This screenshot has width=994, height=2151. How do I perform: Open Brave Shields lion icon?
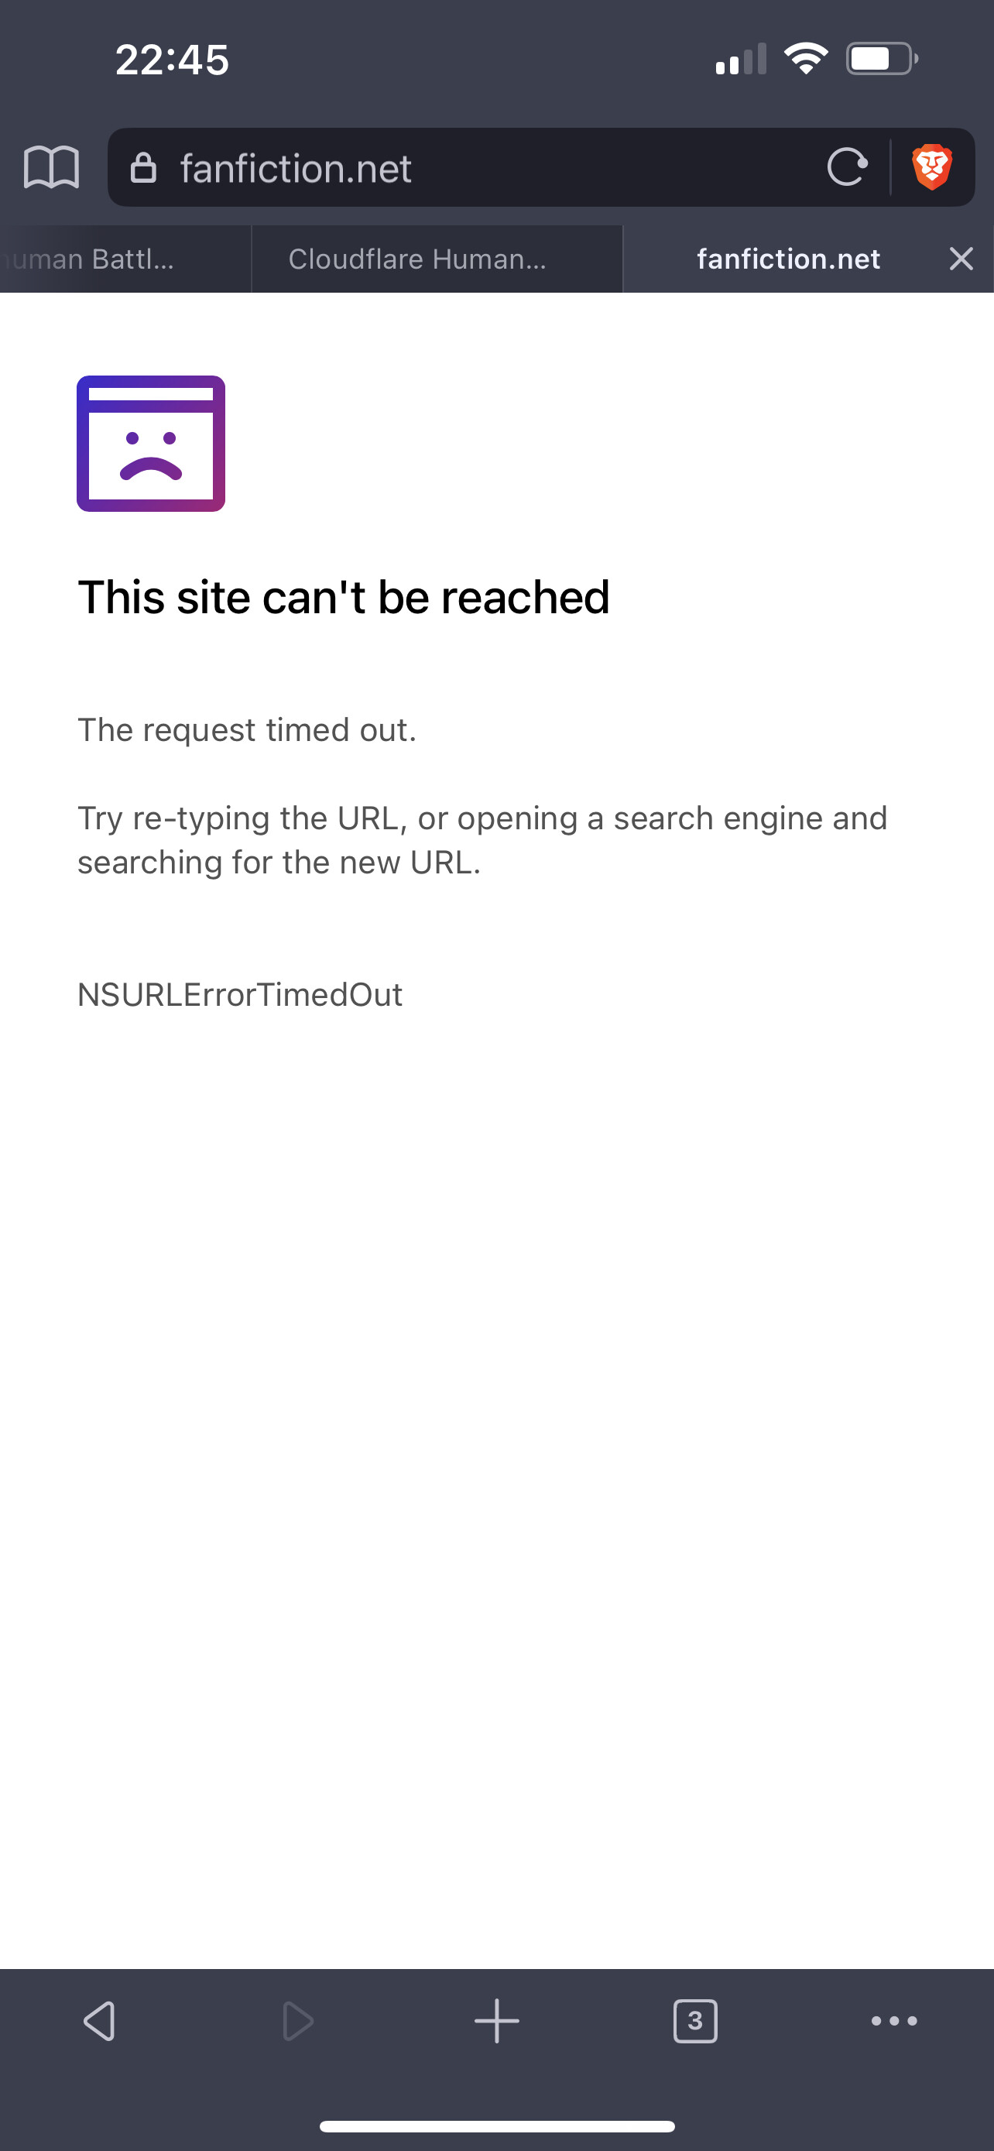tap(932, 167)
